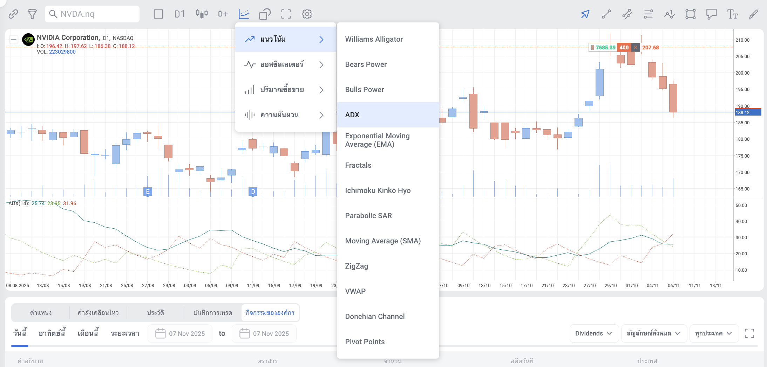Switch to กิจกรรมขององค์กร corporate actions tab

(x=270, y=313)
